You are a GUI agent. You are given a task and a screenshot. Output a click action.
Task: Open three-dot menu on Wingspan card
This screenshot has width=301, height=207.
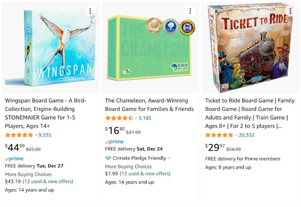[x=90, y=11]
